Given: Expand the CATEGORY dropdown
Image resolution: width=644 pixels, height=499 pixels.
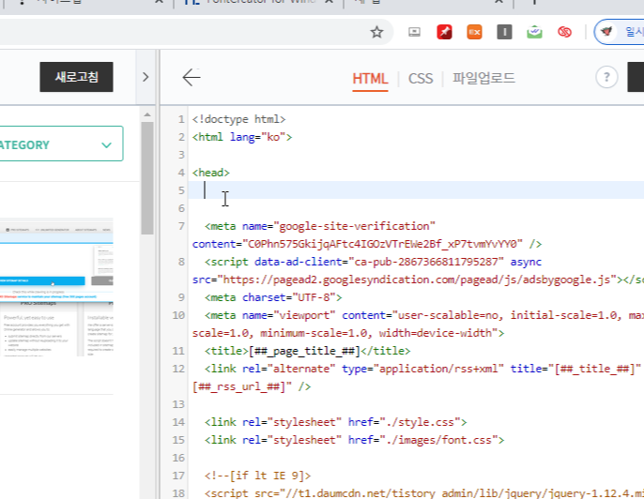Looking at the screenshot, I should pyautogui.click(x=62, y=144).
